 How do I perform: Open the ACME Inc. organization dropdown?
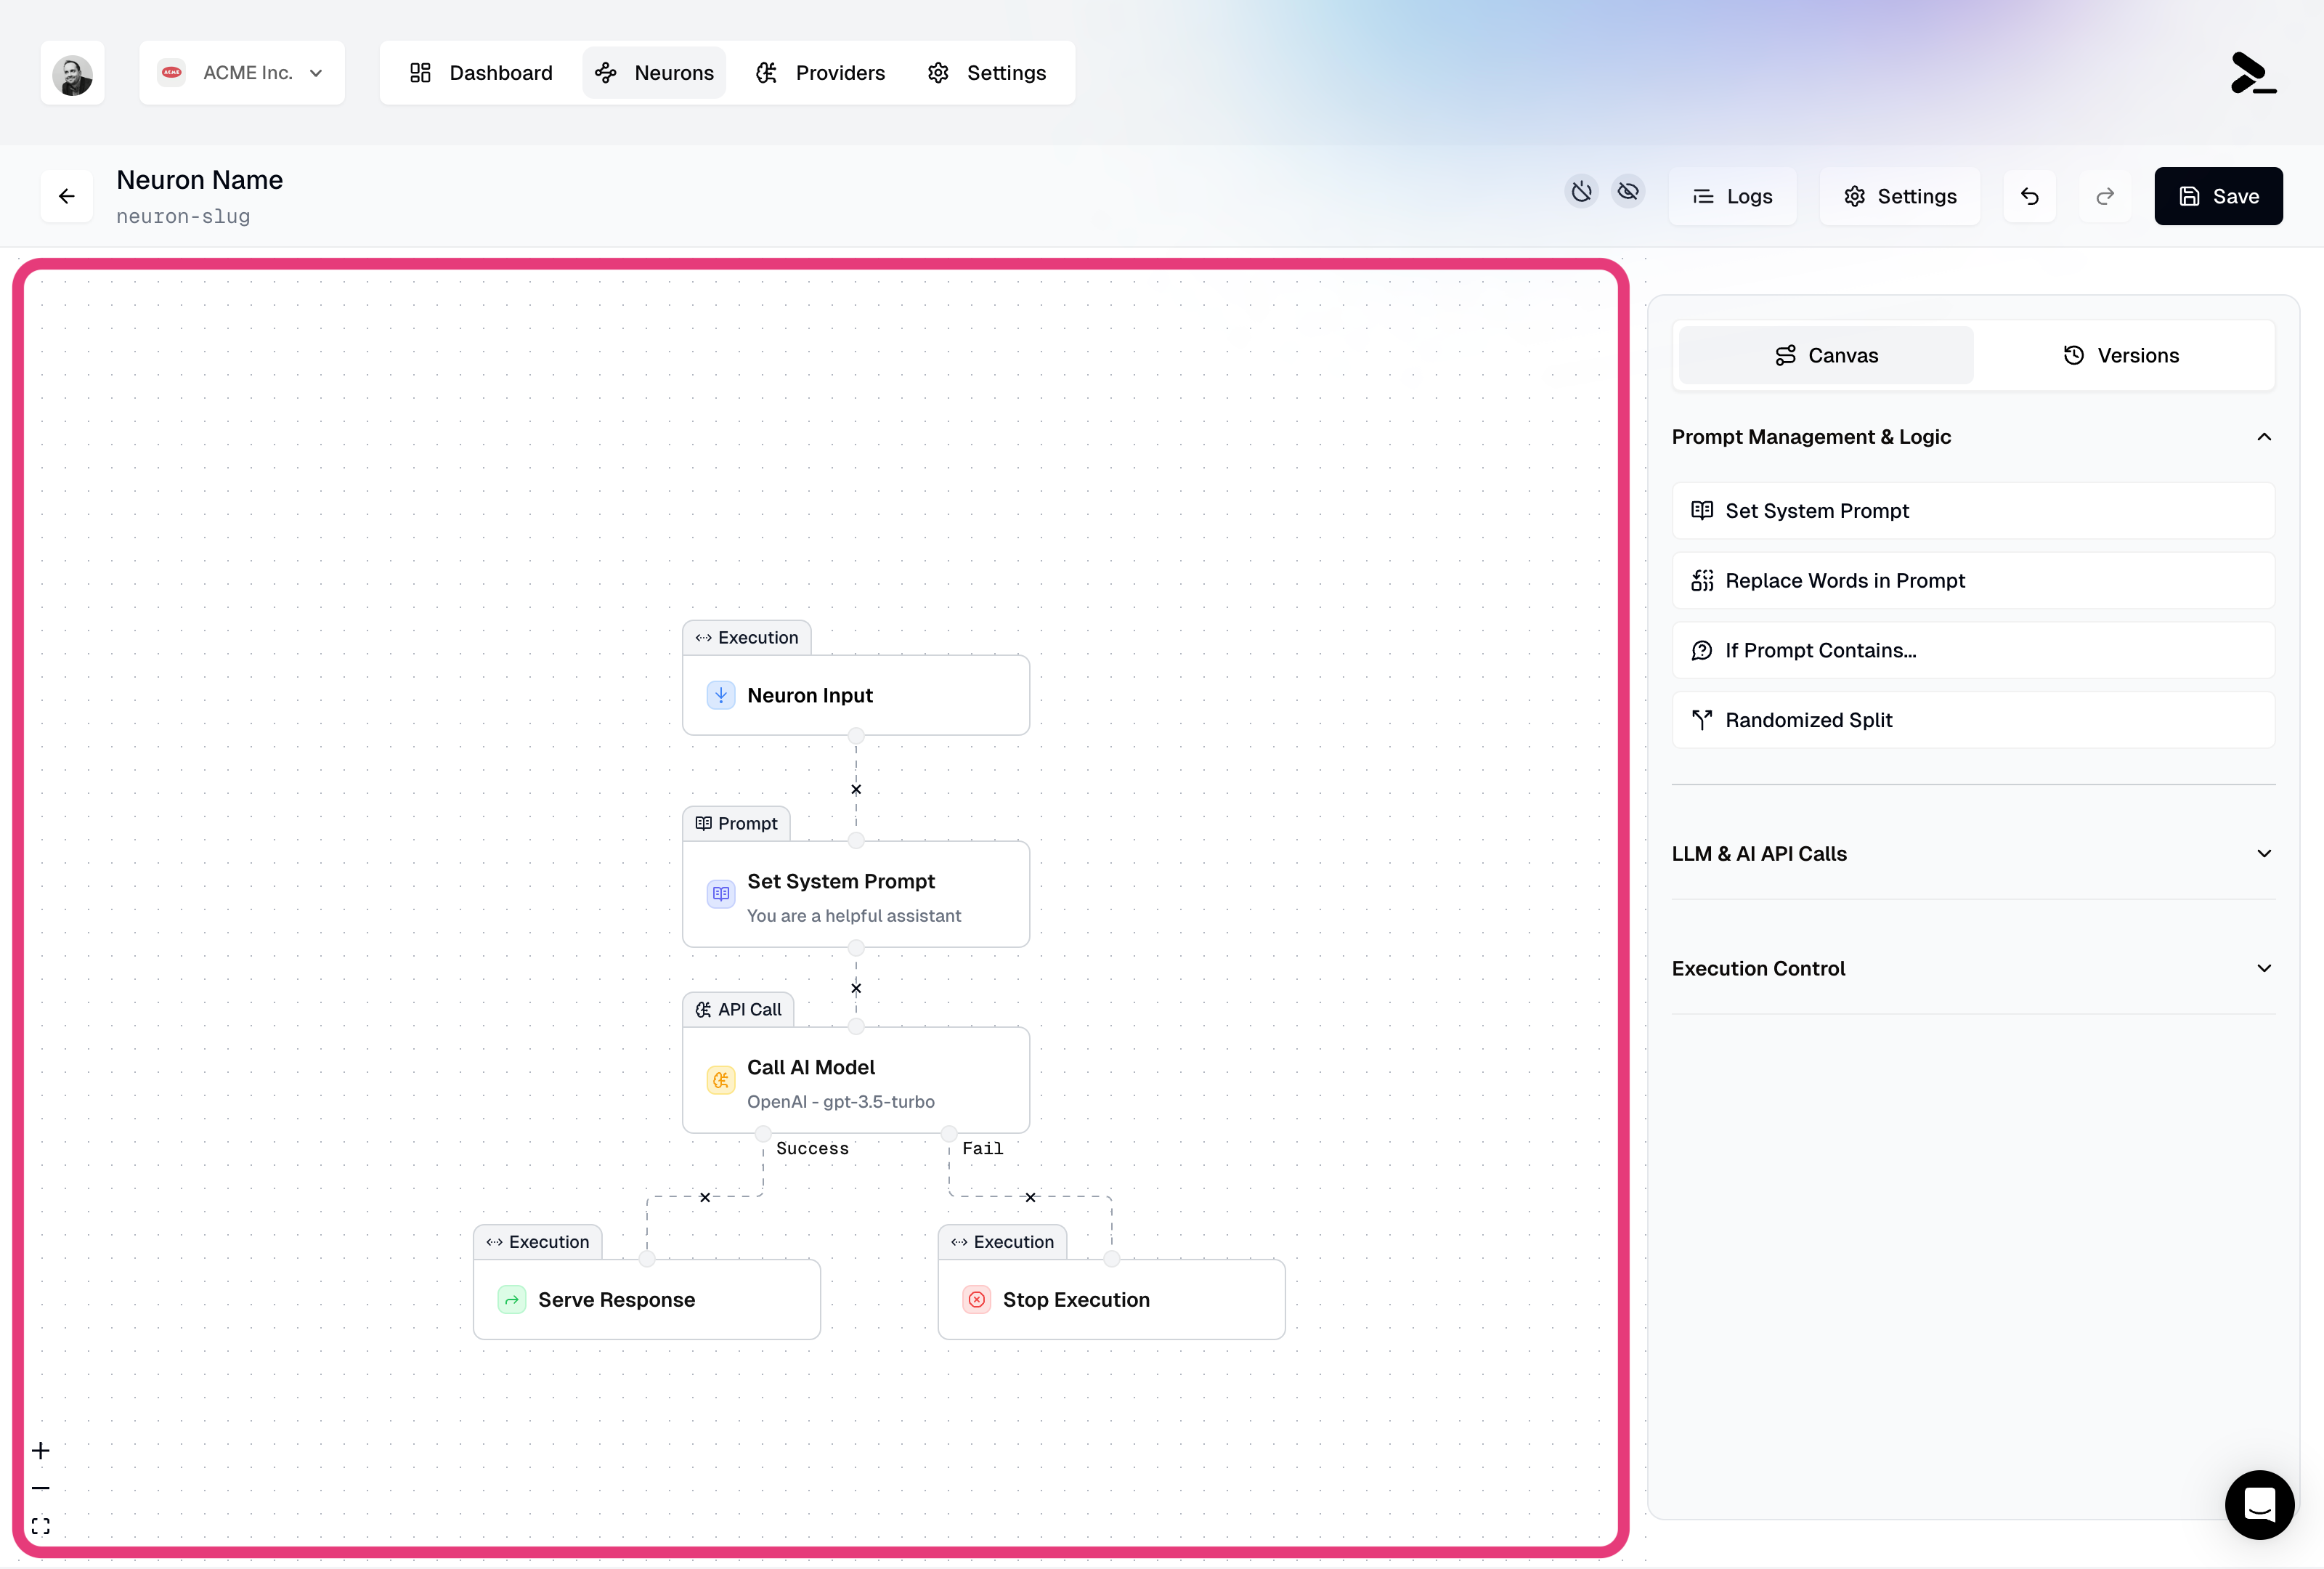242,72
